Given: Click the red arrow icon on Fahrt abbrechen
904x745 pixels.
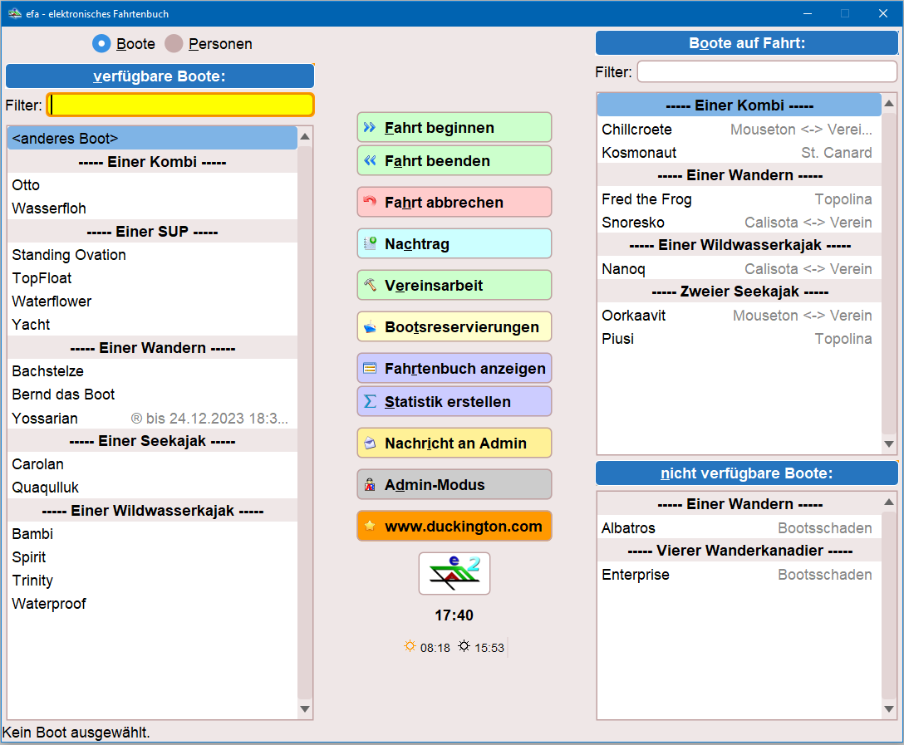Looking at the screenshot, I should click(370, 202).
